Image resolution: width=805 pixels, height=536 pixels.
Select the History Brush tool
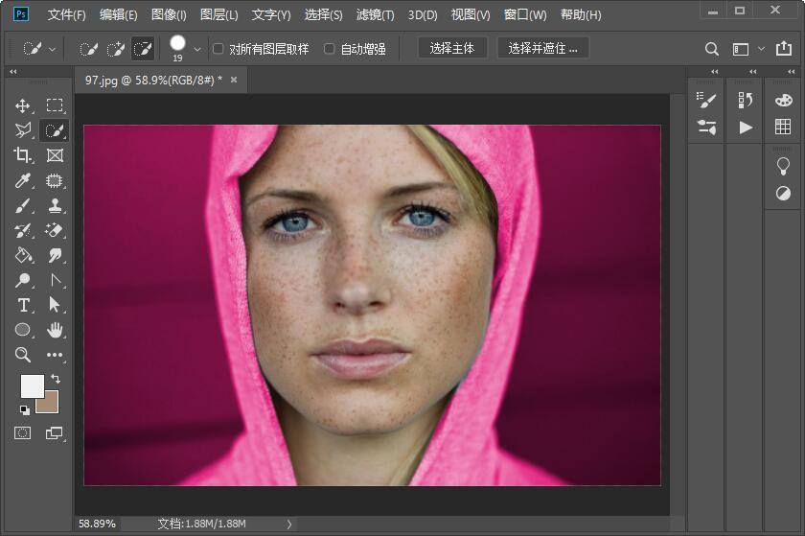(23, 230)
